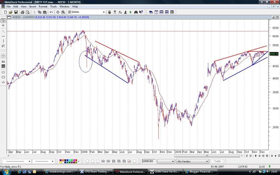Open the GMMA indicator dropdown
This screenshot has width=280, height=175.
coord(104,12)
